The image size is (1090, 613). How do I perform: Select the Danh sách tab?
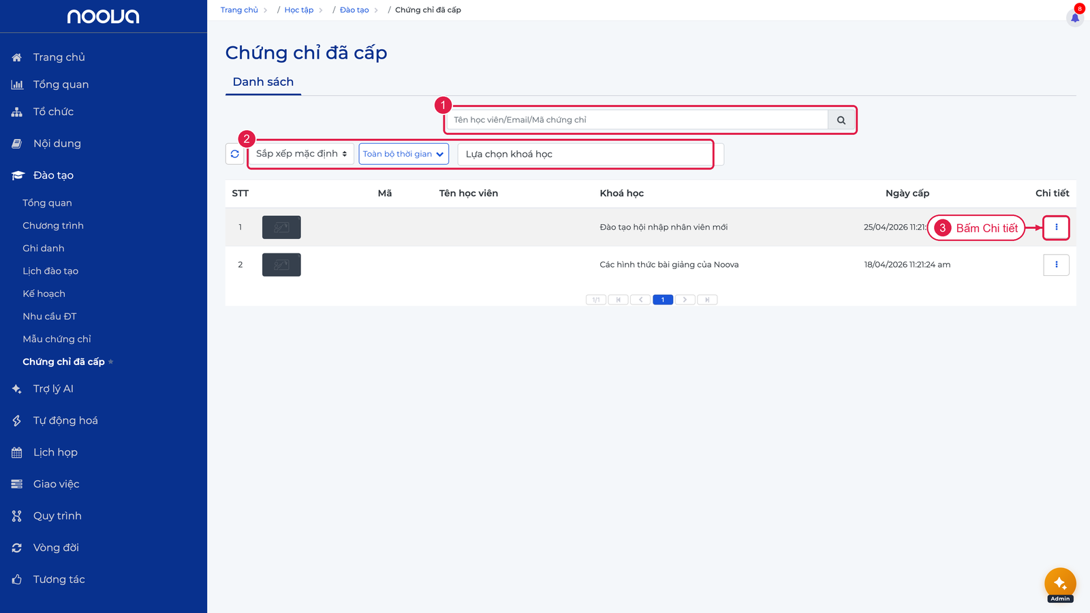coord(263,82)
